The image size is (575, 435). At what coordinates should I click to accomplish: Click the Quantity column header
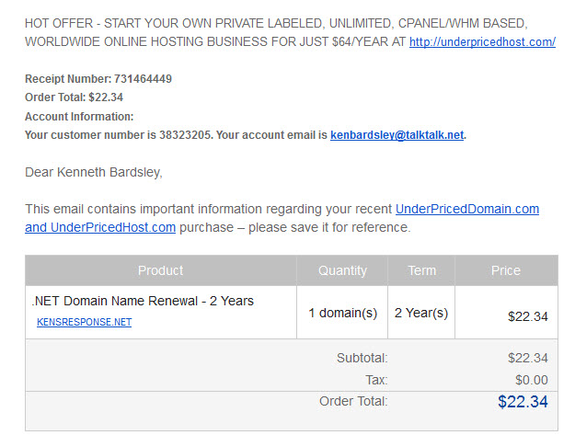pos(342,270)
